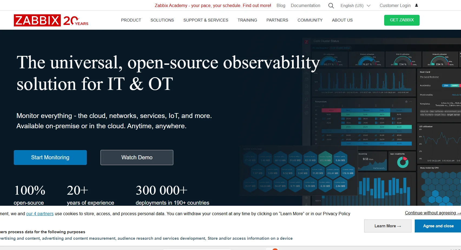This screenshot has width=461, height=250.
Task: Click the Start Monitoring button
Action: [x=50, y=157]
